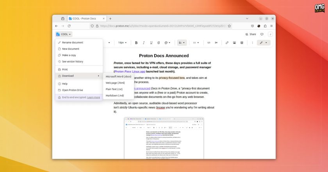Close the COOL - Proton Docs tab
Viewport: 328px width, 172px height.
pos(103,19)
